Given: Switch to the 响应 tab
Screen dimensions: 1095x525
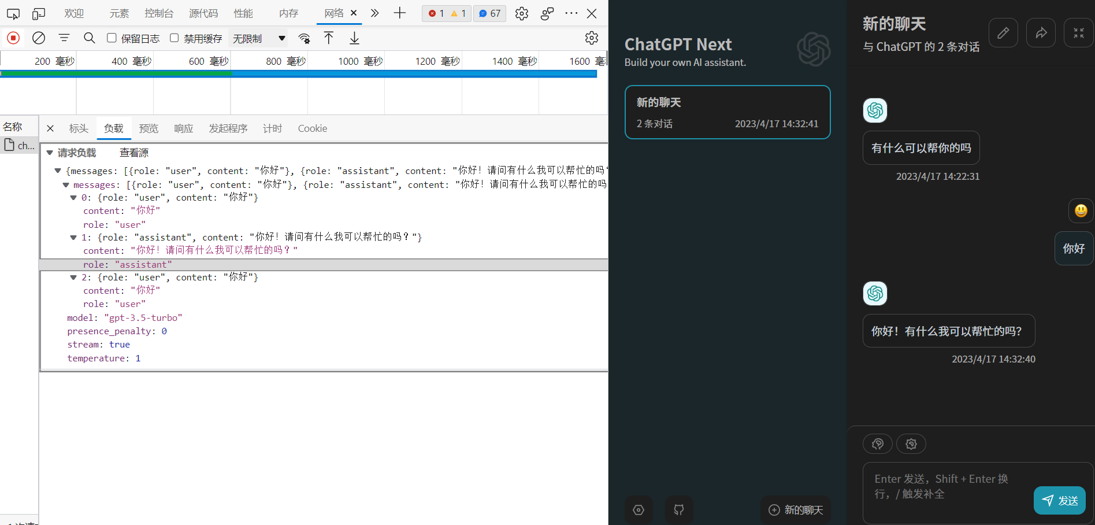Looking at the screenshot, I should (x=184, y=128).
